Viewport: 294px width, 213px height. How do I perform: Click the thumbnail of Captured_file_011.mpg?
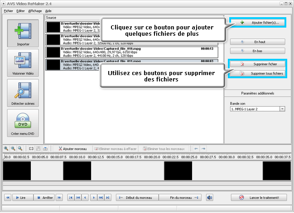[53, 65]
